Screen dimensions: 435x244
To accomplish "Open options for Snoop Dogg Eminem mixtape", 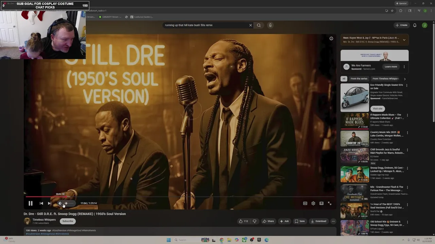I will (407, 168).
